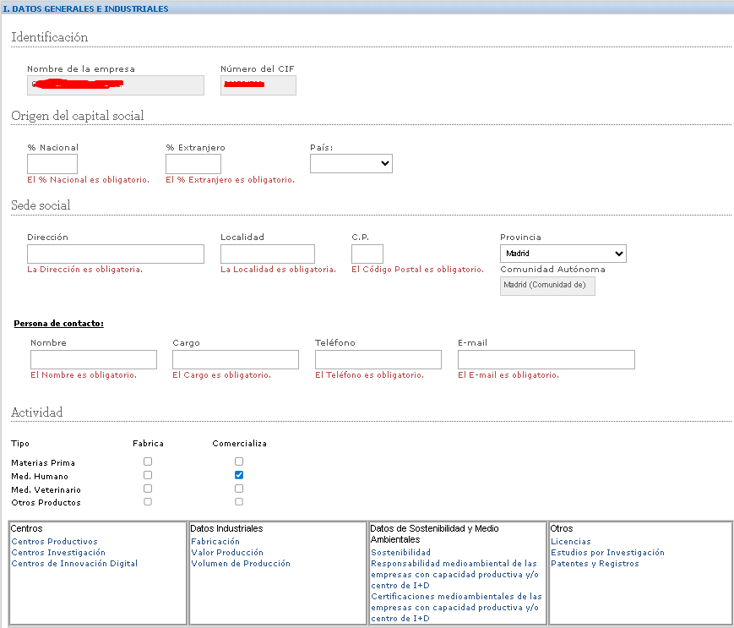The height and width of the screenshot is (628, 734).
Task: Enable Comercializa for Otros Productos
Action: pyautogui.click(x=239, y=502)
